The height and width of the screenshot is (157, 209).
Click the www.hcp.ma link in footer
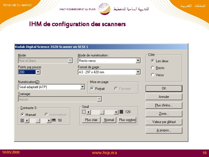tap(105, 153)
